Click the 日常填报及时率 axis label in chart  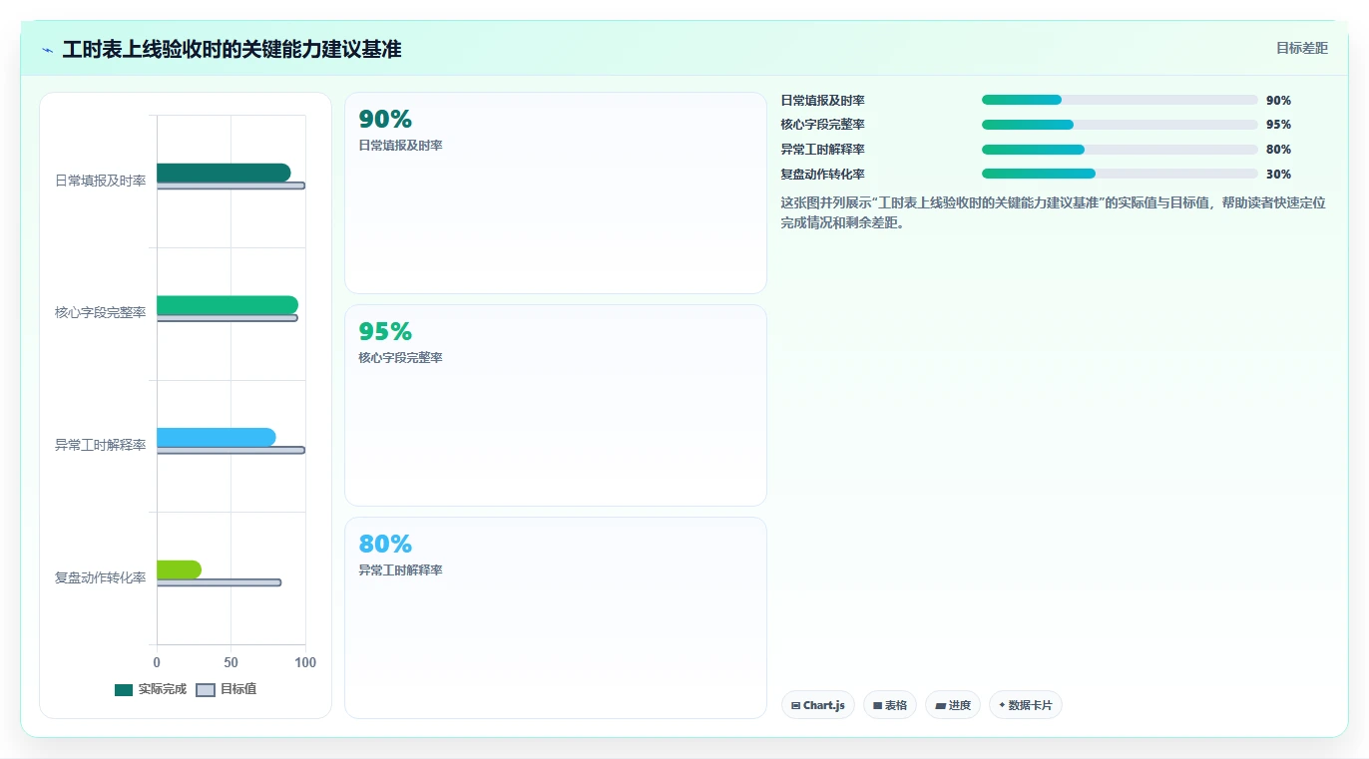tap(101, 181)
